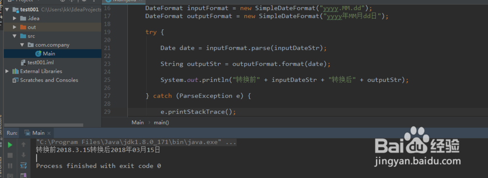
Task: Click the Stop process square icon
Action: [x=10, y=155]
